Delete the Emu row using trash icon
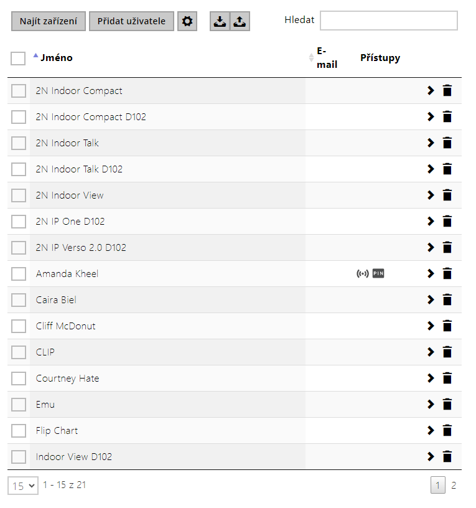Viewport: 476px width, 508px height. [x=447, y=404]
